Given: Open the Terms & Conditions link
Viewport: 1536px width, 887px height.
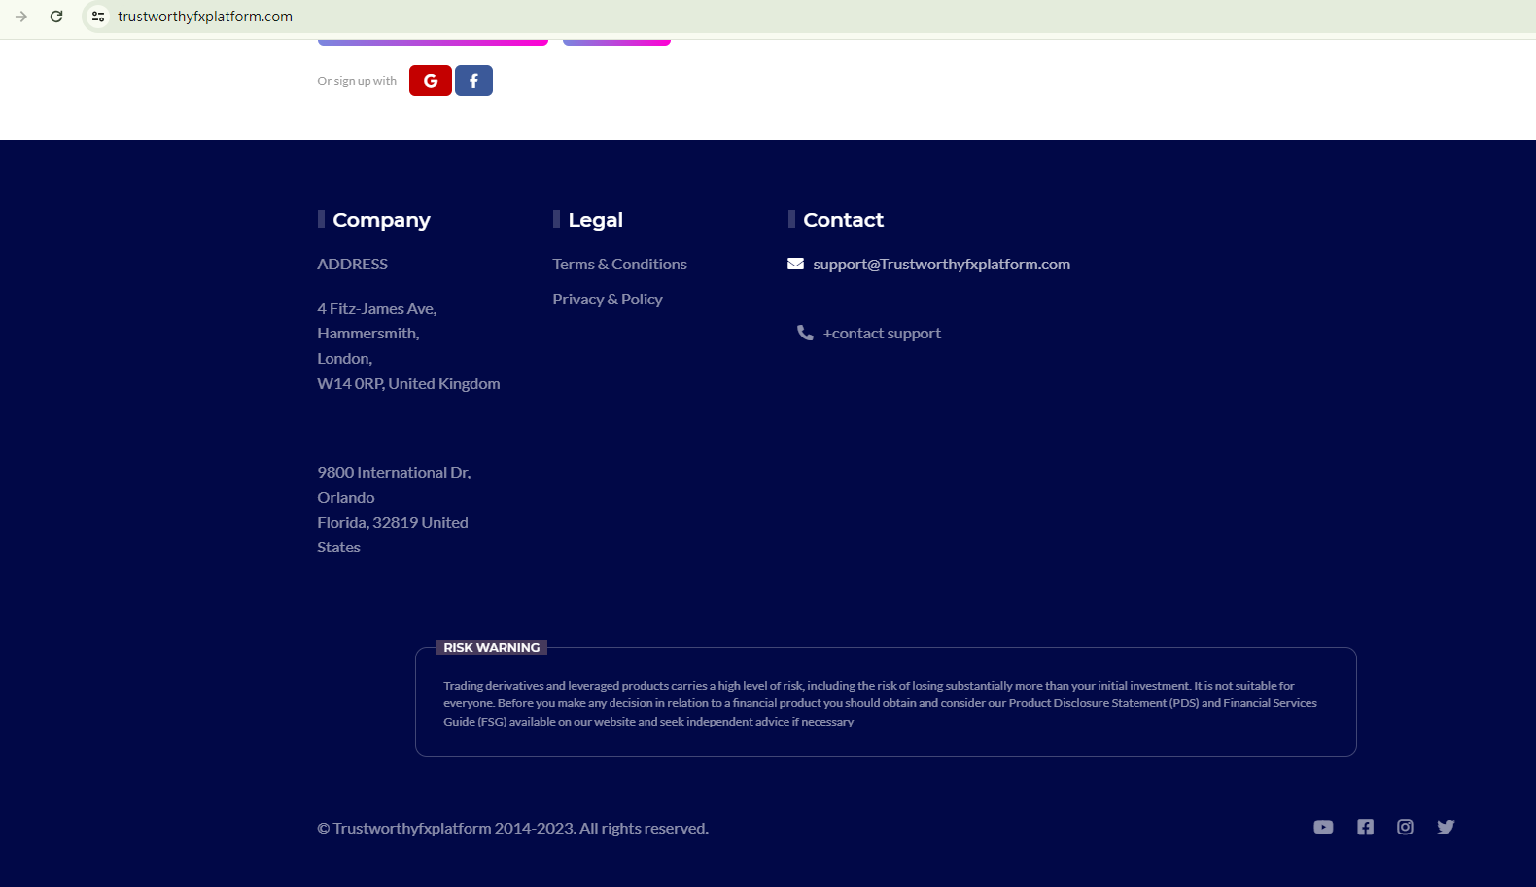Looking at the screenshot, I should pos(619,265).
